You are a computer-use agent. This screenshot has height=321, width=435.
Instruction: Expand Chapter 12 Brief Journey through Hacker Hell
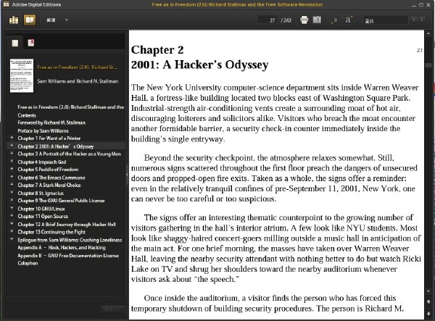12,223
